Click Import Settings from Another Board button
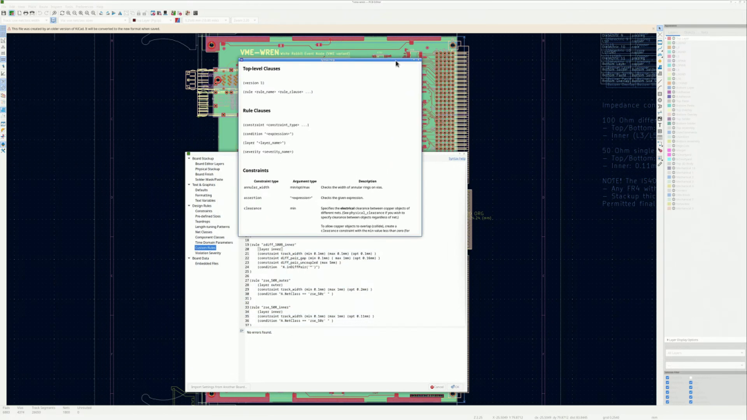Image resolution: width=747 pixels, height=420 pixels. (x=219, y=387)
